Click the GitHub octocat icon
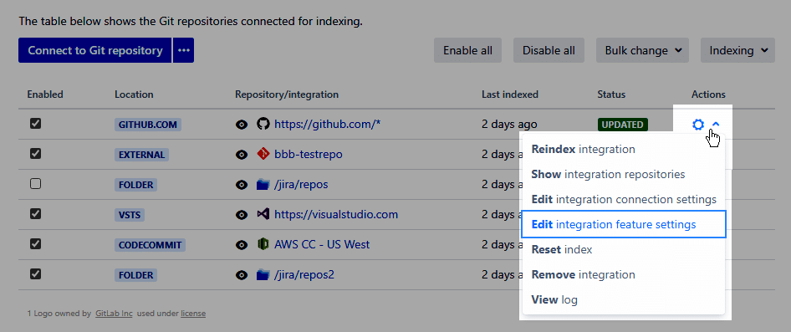 (263, 124)
